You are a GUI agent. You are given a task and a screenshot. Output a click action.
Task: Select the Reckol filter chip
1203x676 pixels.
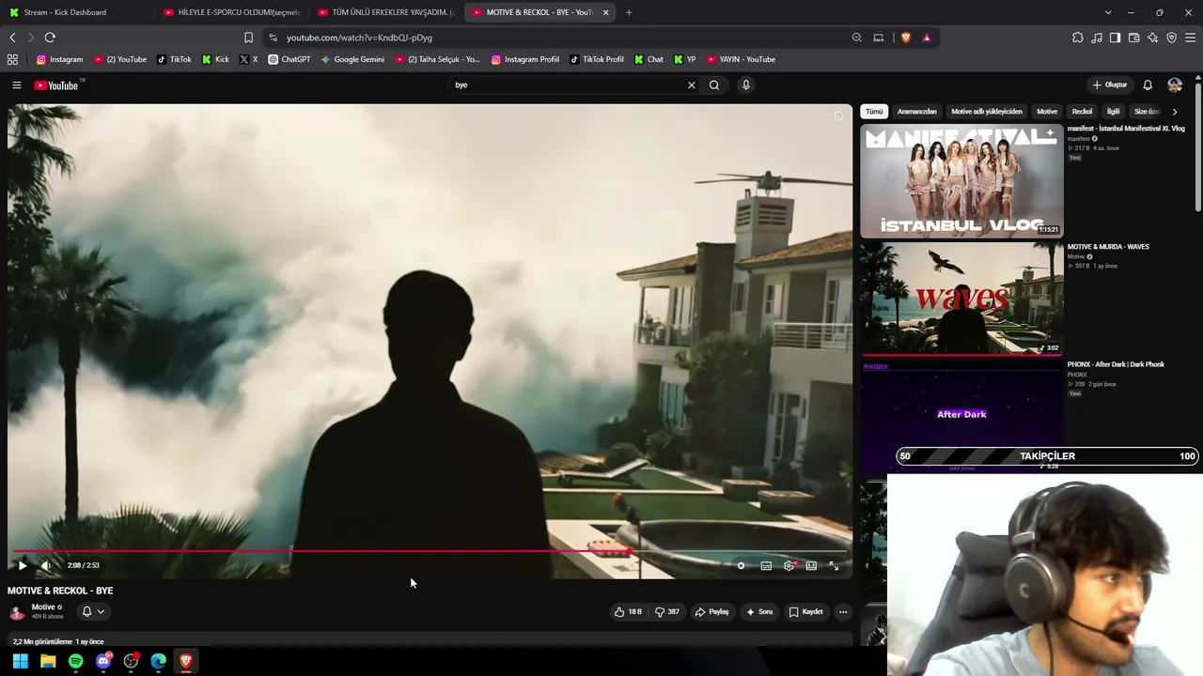pyautogui.click(x=1083, y=112)
